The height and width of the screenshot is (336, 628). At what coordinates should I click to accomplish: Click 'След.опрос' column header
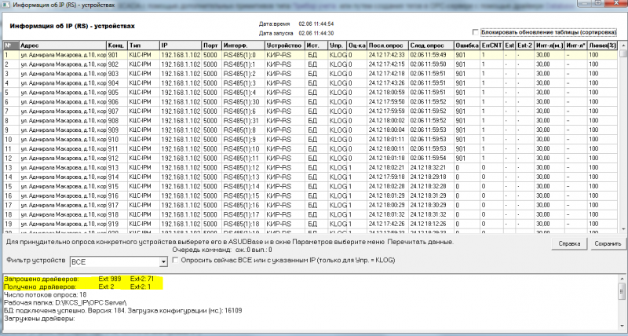(x=430, y=46)
